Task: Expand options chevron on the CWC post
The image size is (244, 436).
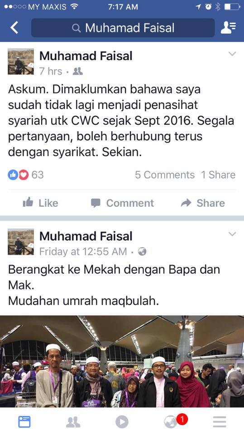Action: click(232, 54)
